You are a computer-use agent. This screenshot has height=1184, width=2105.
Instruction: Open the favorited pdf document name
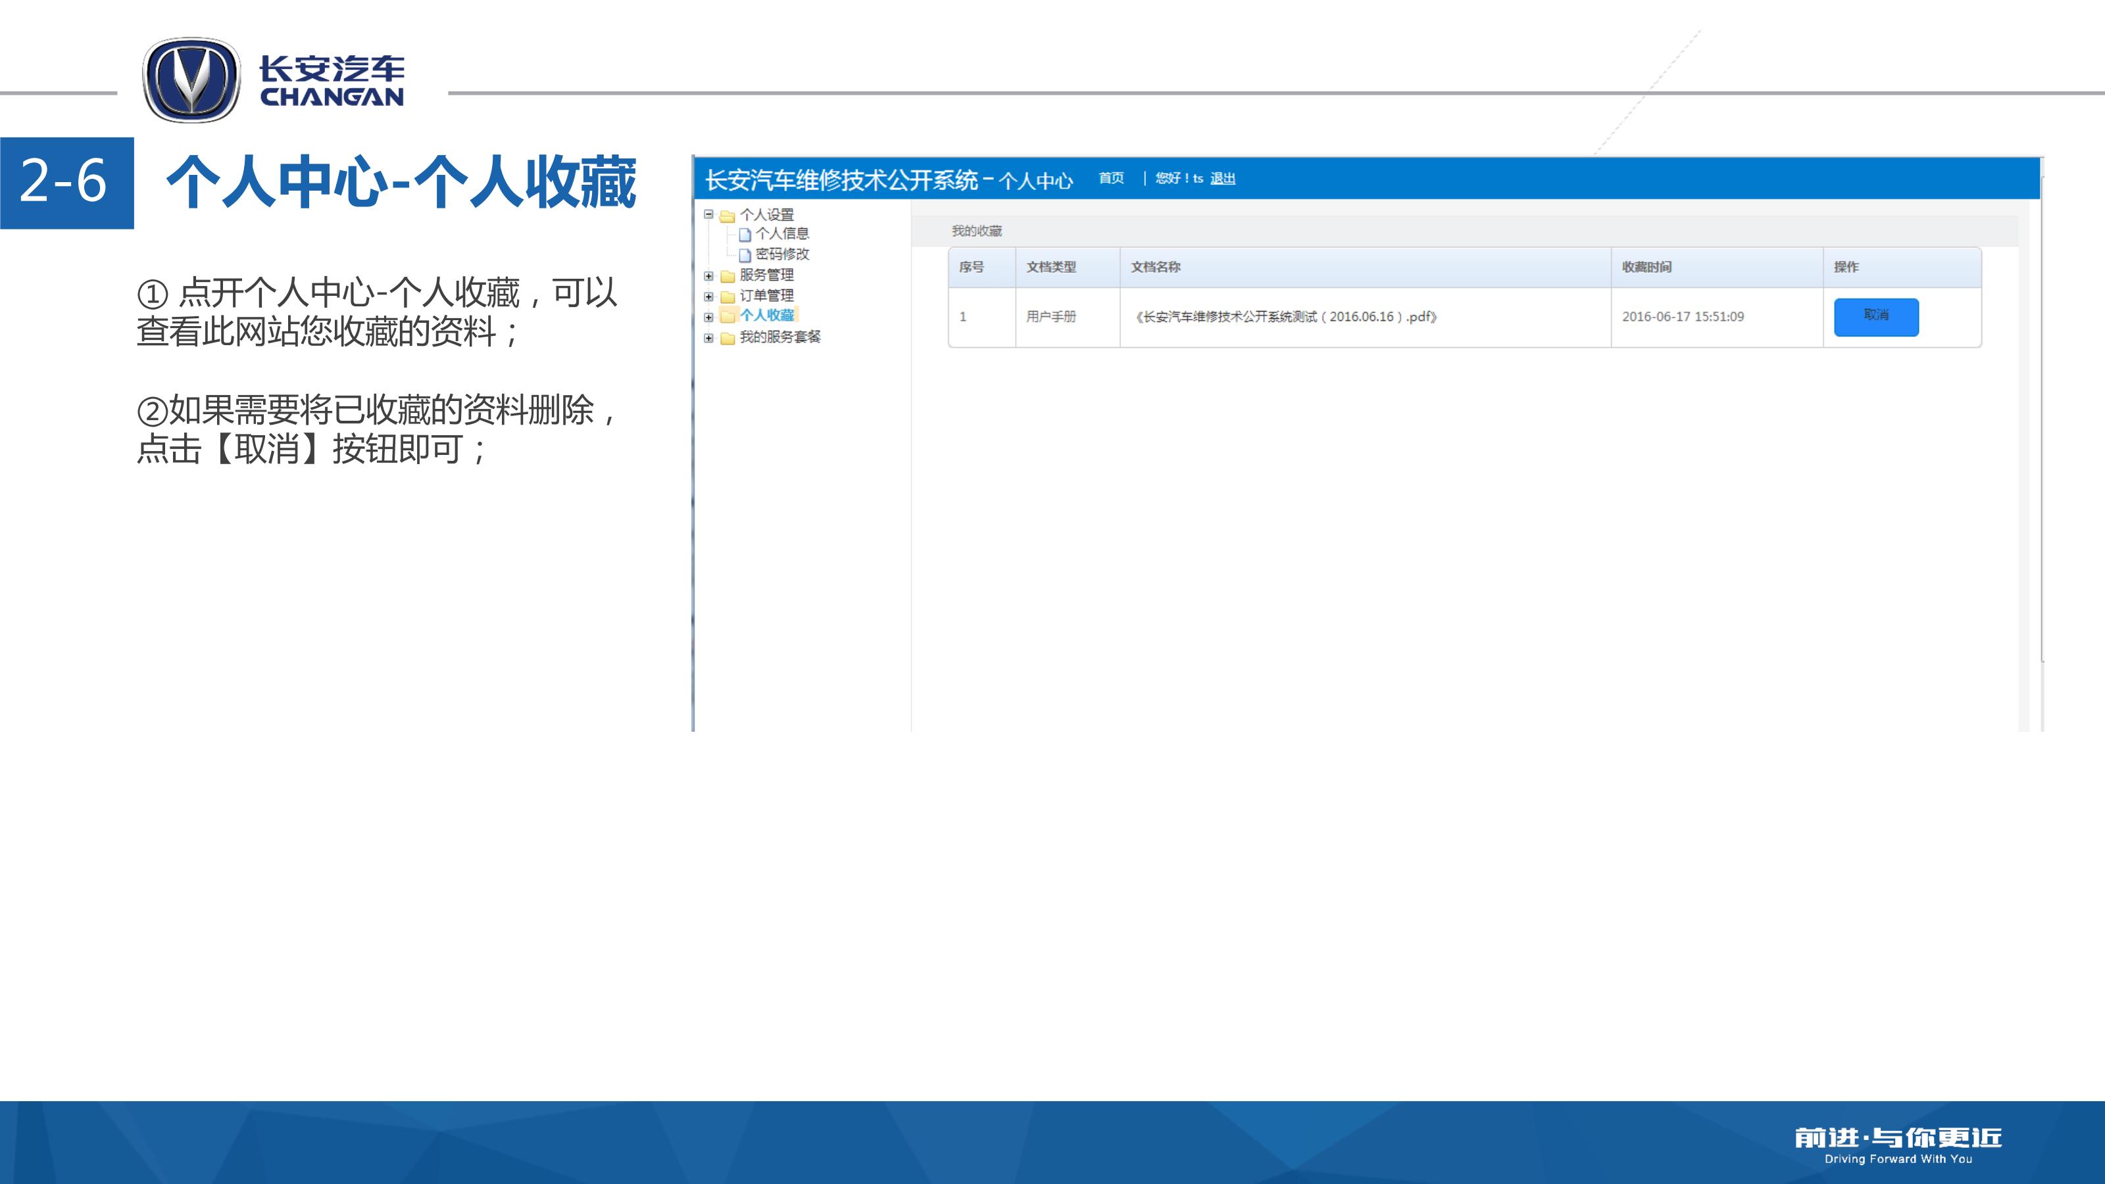[x=1285, y=317]
